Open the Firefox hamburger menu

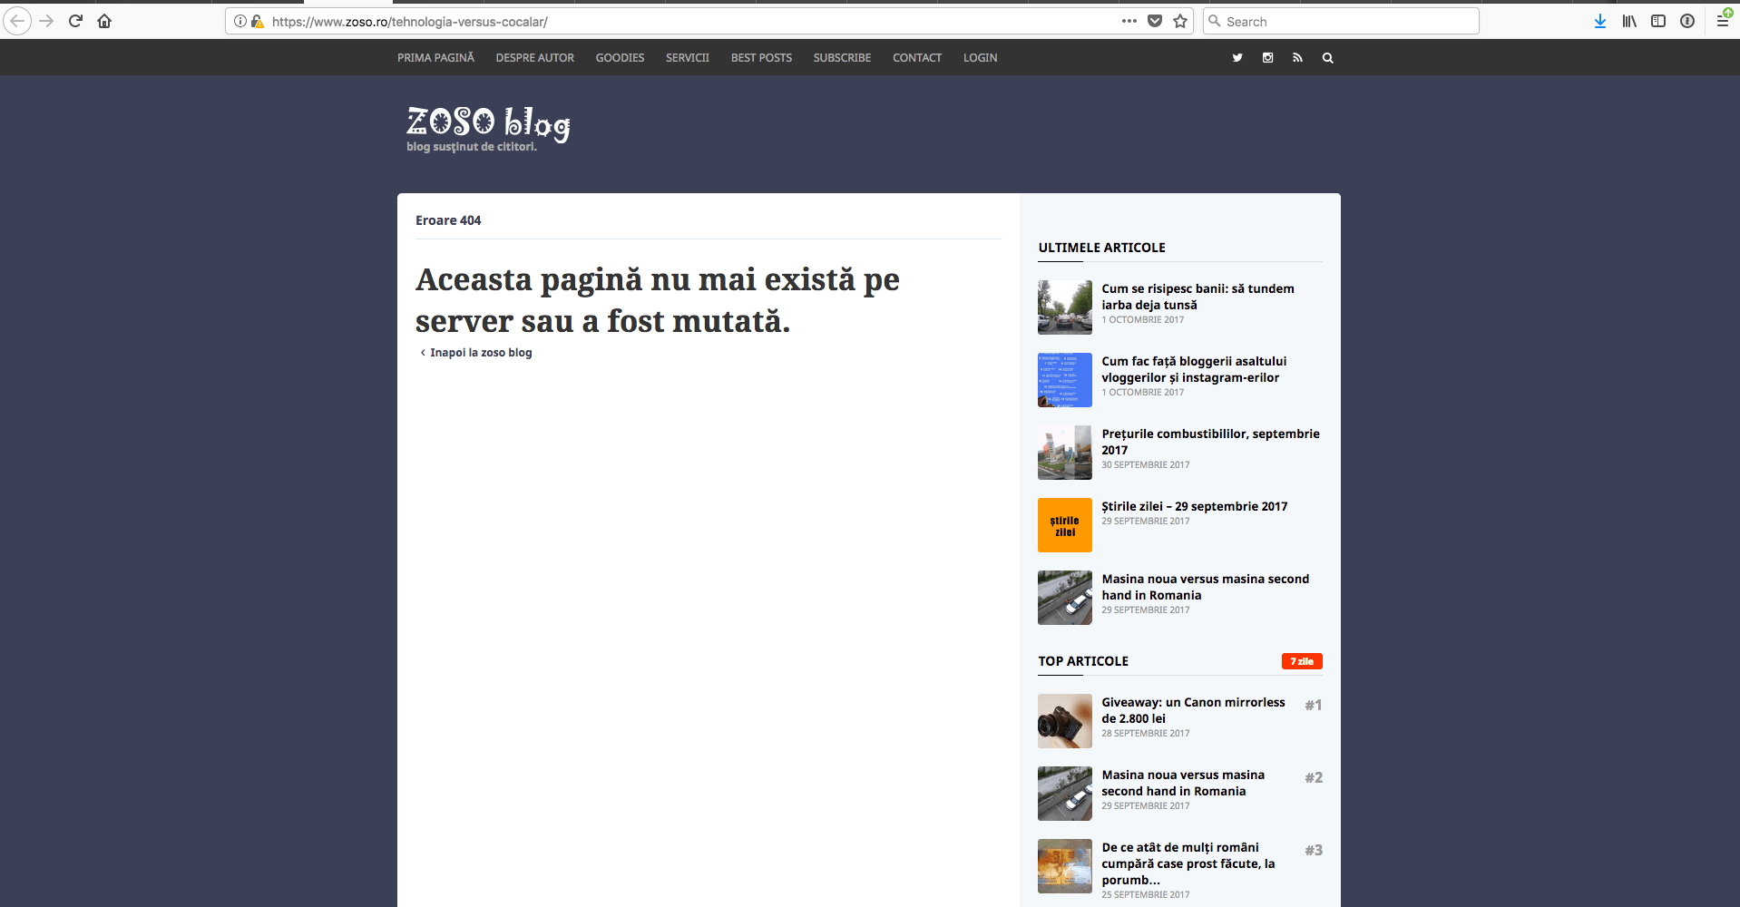[1722, 21]
